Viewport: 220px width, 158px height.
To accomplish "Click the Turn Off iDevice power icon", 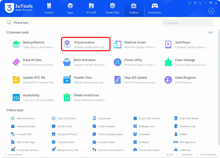I will (53, 118).
